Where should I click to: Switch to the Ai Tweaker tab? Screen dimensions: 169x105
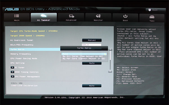pos(44,17)
